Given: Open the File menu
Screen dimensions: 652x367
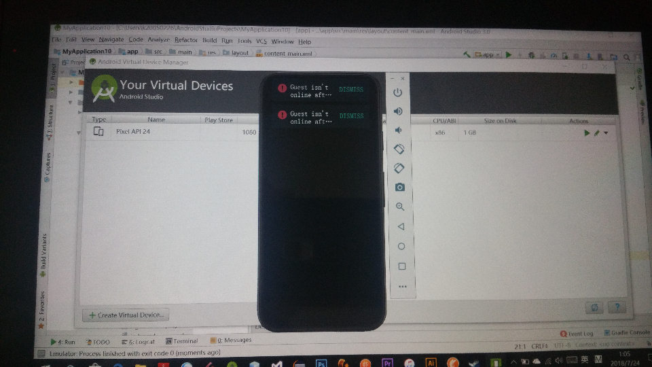Looking at the screenshot, I should [56, 39].
